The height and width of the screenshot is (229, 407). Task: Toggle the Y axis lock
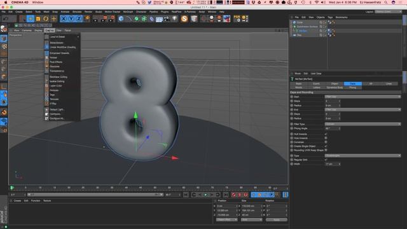point(71,18)
